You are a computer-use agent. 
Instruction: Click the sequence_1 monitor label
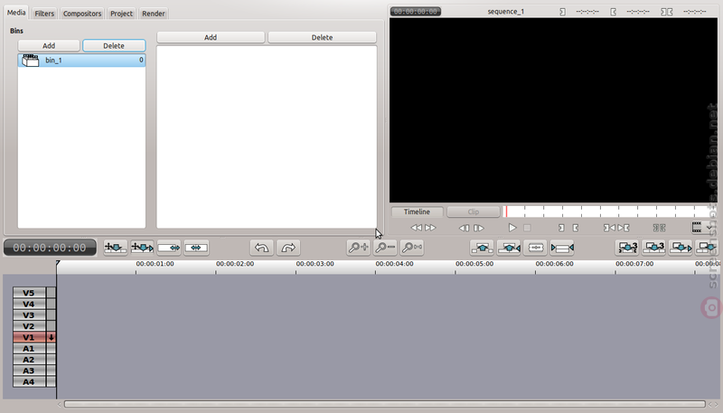[x=506, y=12]
